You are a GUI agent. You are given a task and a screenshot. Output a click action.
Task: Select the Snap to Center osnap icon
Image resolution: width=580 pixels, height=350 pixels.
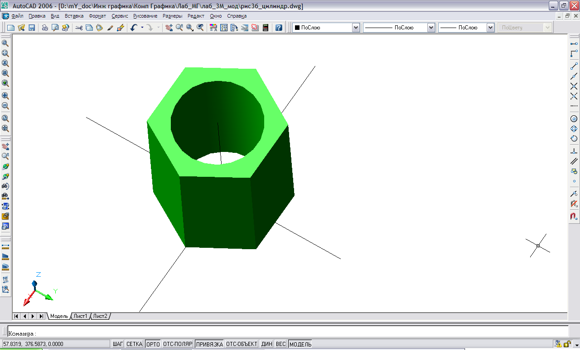(x=574, y=118)
